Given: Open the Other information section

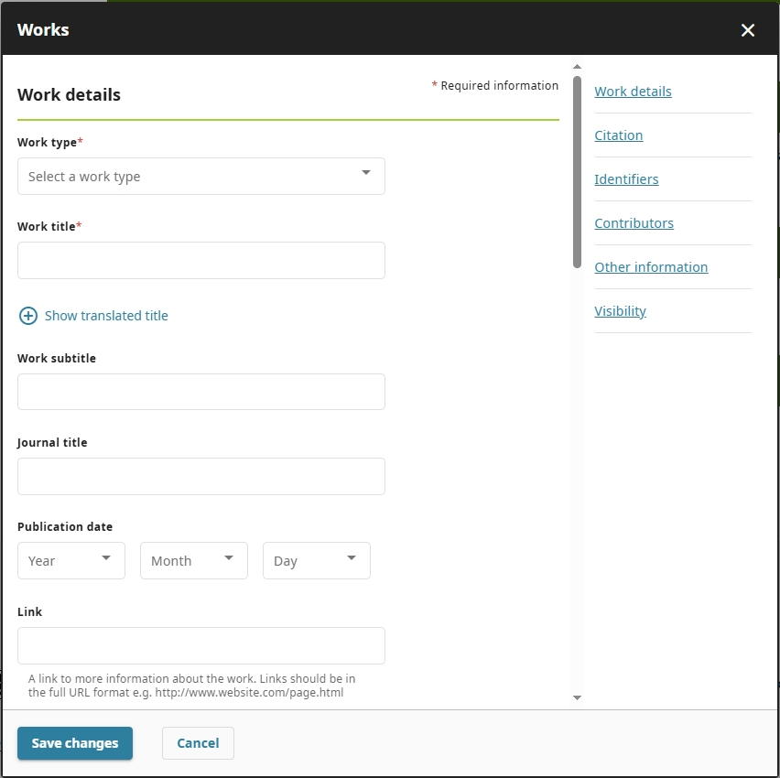Looking at the screenshot, I should [x=651, y=267].
